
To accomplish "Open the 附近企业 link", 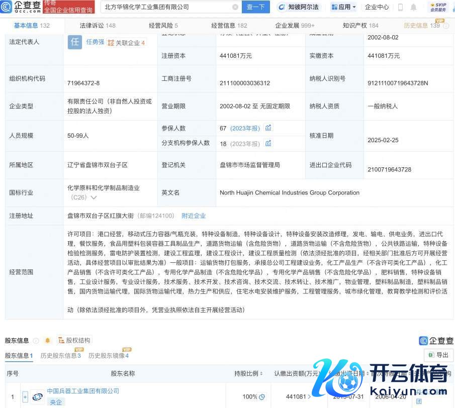I will click(194, 216).
